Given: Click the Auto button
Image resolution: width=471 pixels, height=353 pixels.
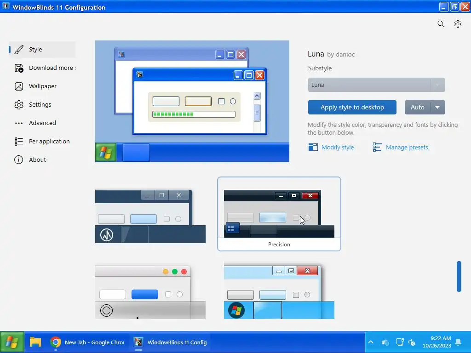Looking at the screenshot, I should click(x=418, y=108).
